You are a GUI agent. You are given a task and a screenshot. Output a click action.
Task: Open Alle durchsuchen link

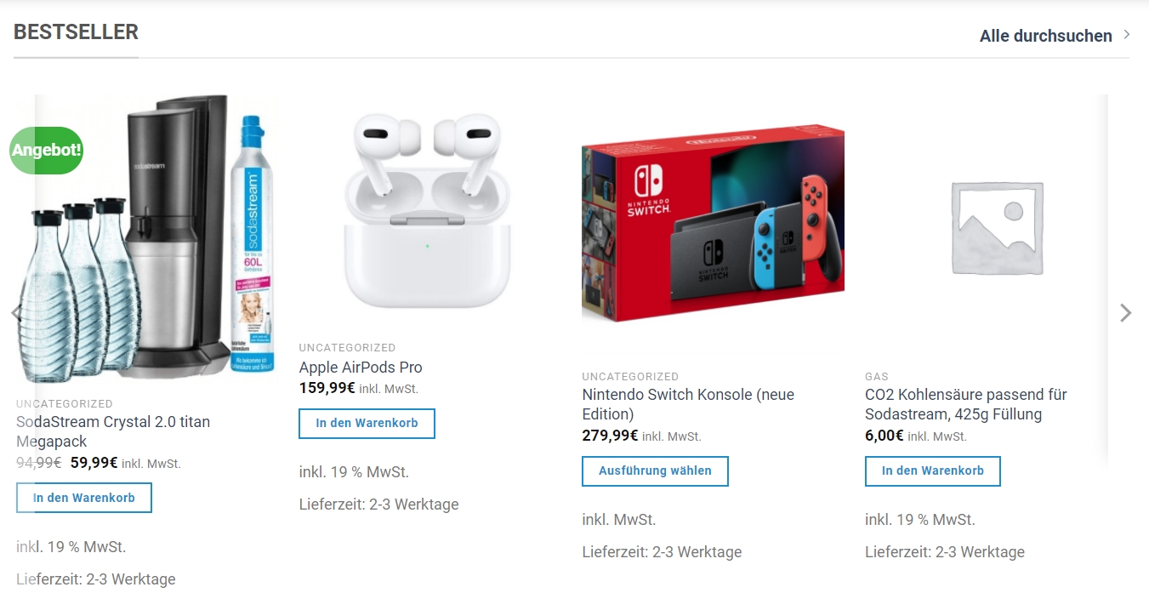[1045, 36]
